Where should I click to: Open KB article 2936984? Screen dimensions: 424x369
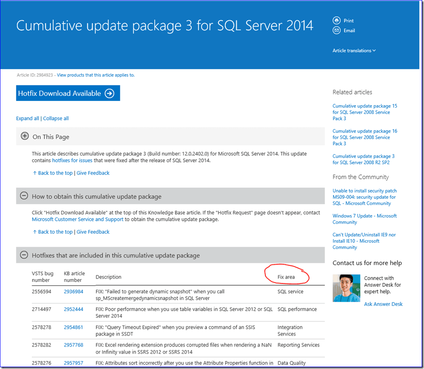74,292
